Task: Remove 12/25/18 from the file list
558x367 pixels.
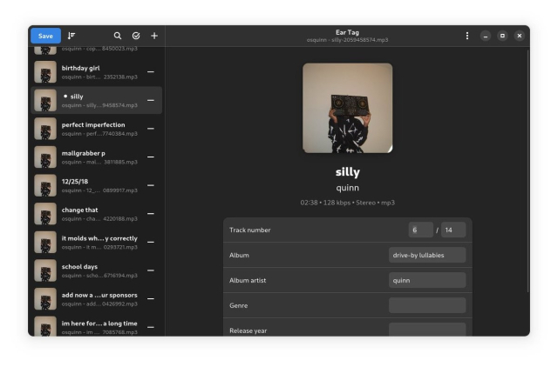Action: [151, 185]
